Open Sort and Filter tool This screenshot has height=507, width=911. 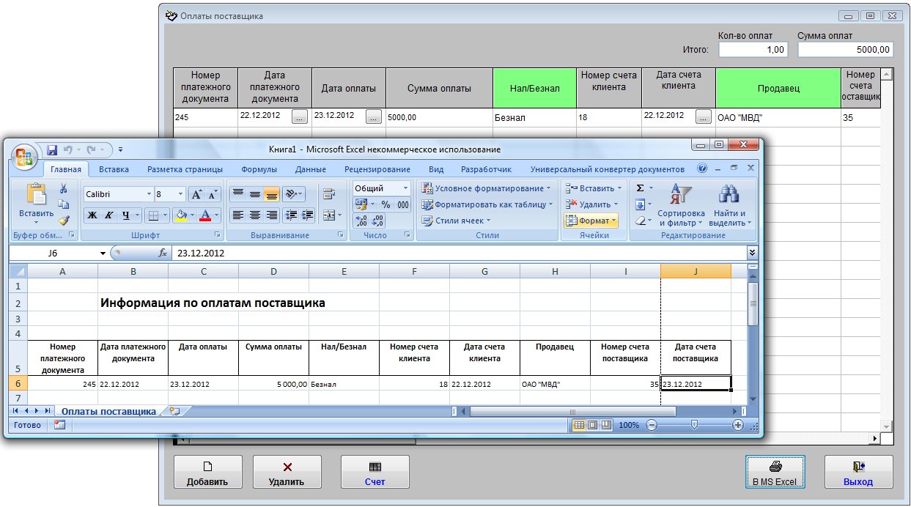[x=679, y=206]
